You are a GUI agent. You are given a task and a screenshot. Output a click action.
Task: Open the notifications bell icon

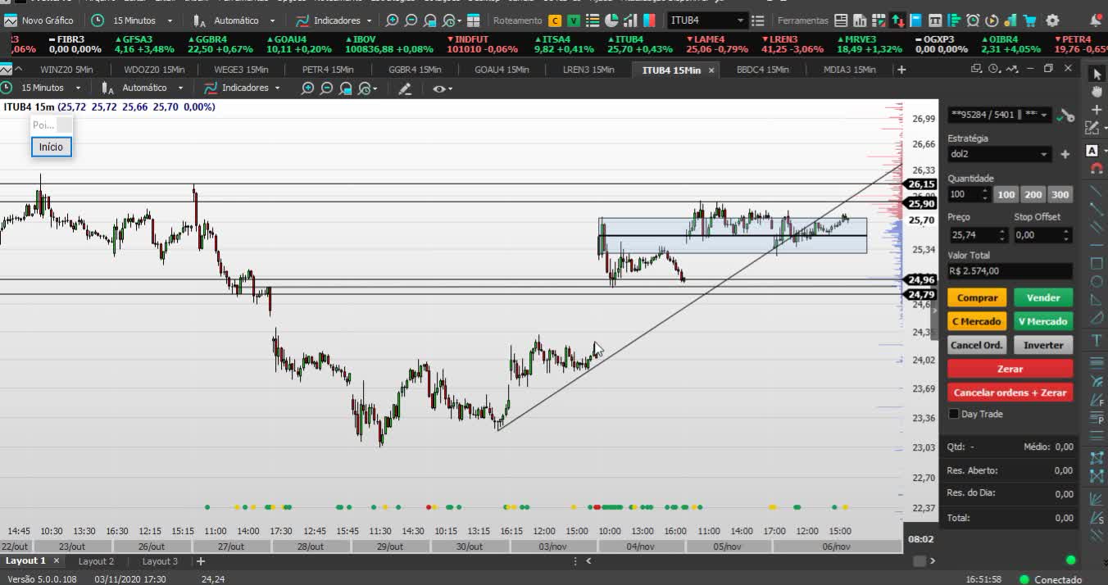1096,20
